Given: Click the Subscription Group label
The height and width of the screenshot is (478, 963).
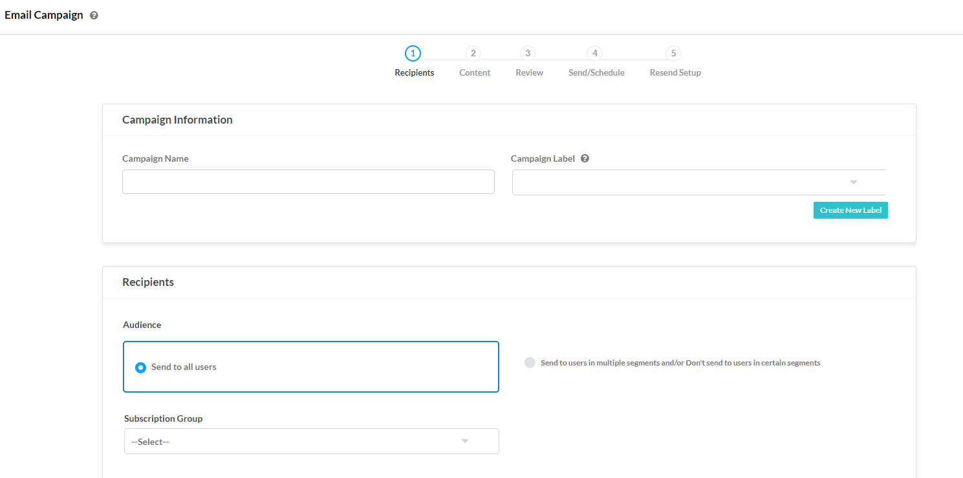Looking at the screenshot, I should (163, 418).
